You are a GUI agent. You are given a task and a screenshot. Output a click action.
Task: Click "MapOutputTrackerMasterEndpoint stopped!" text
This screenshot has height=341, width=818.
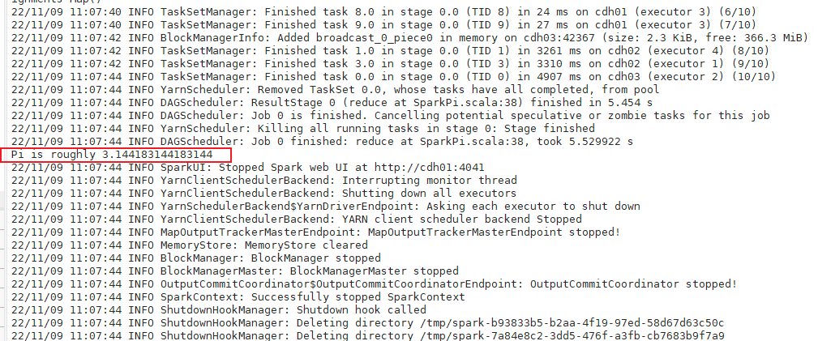point(494,232)
